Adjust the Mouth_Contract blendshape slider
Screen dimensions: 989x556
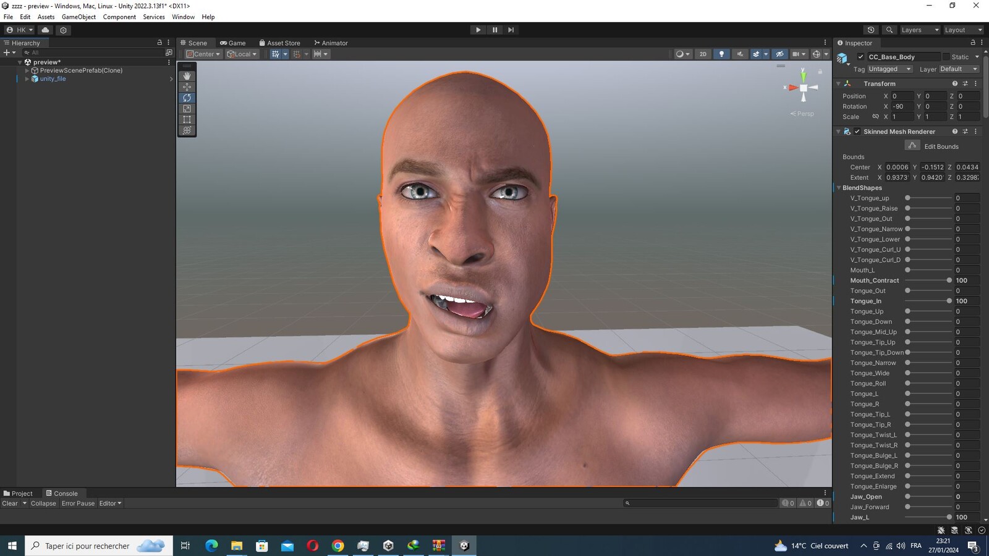[x=928, y=280]
